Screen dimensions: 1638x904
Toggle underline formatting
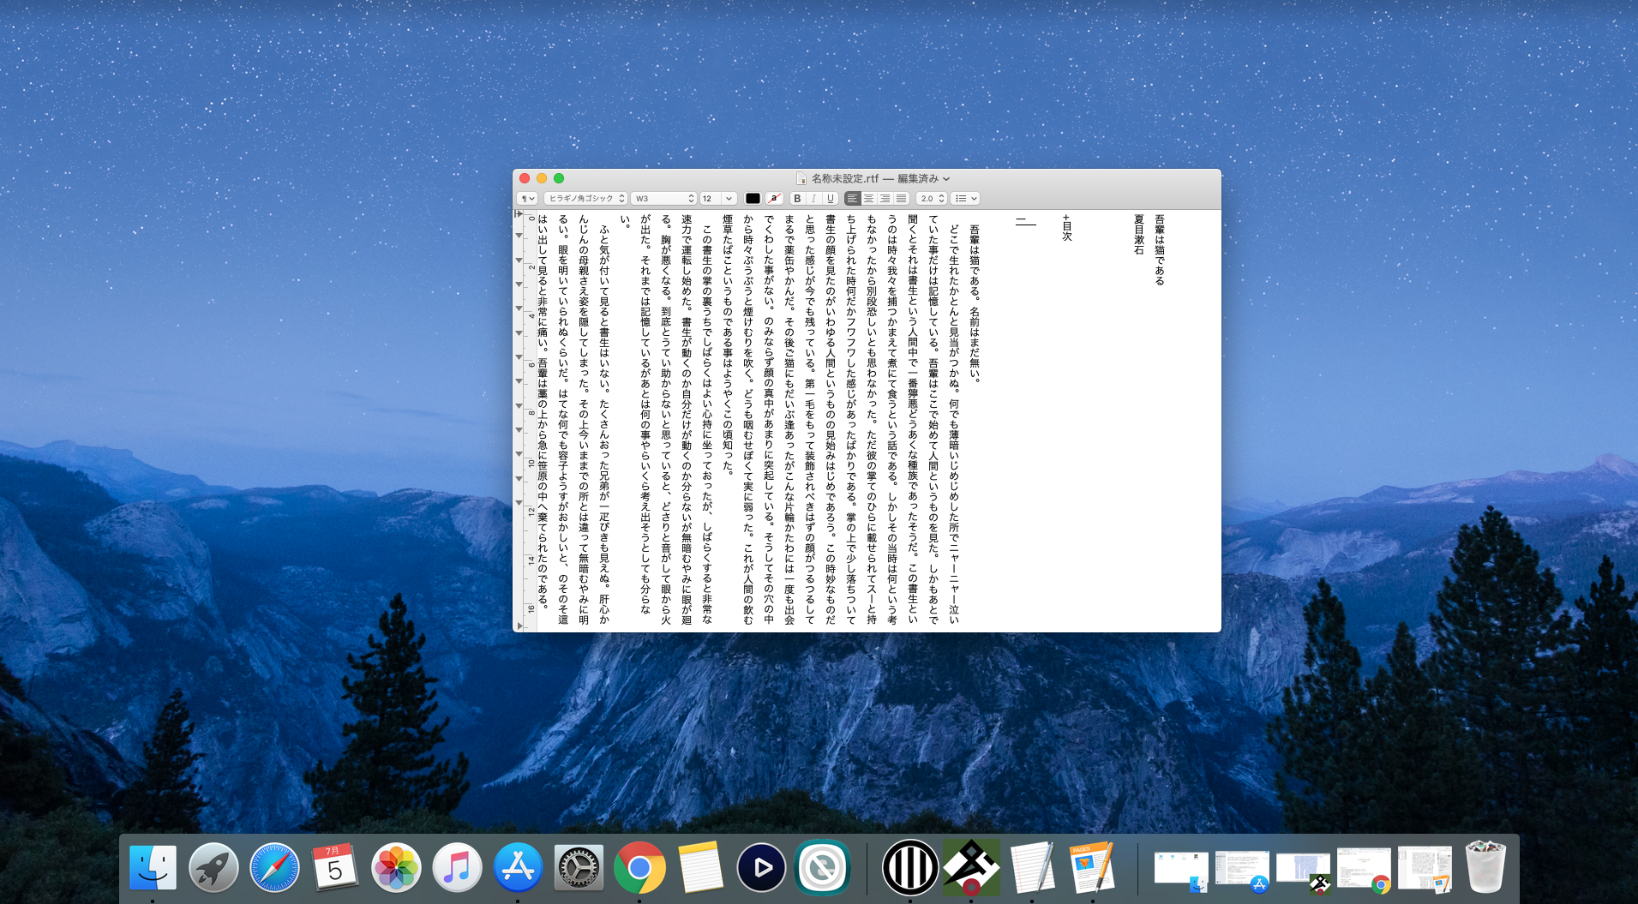coord(830,198)
